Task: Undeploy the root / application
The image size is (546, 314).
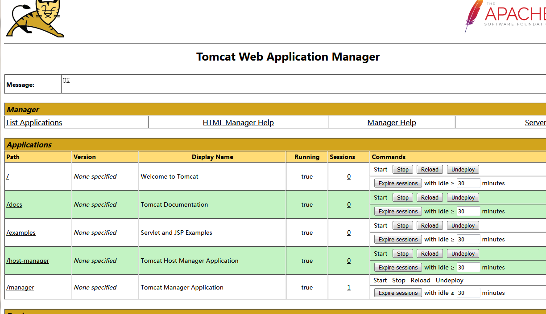Action: [463, 169]
